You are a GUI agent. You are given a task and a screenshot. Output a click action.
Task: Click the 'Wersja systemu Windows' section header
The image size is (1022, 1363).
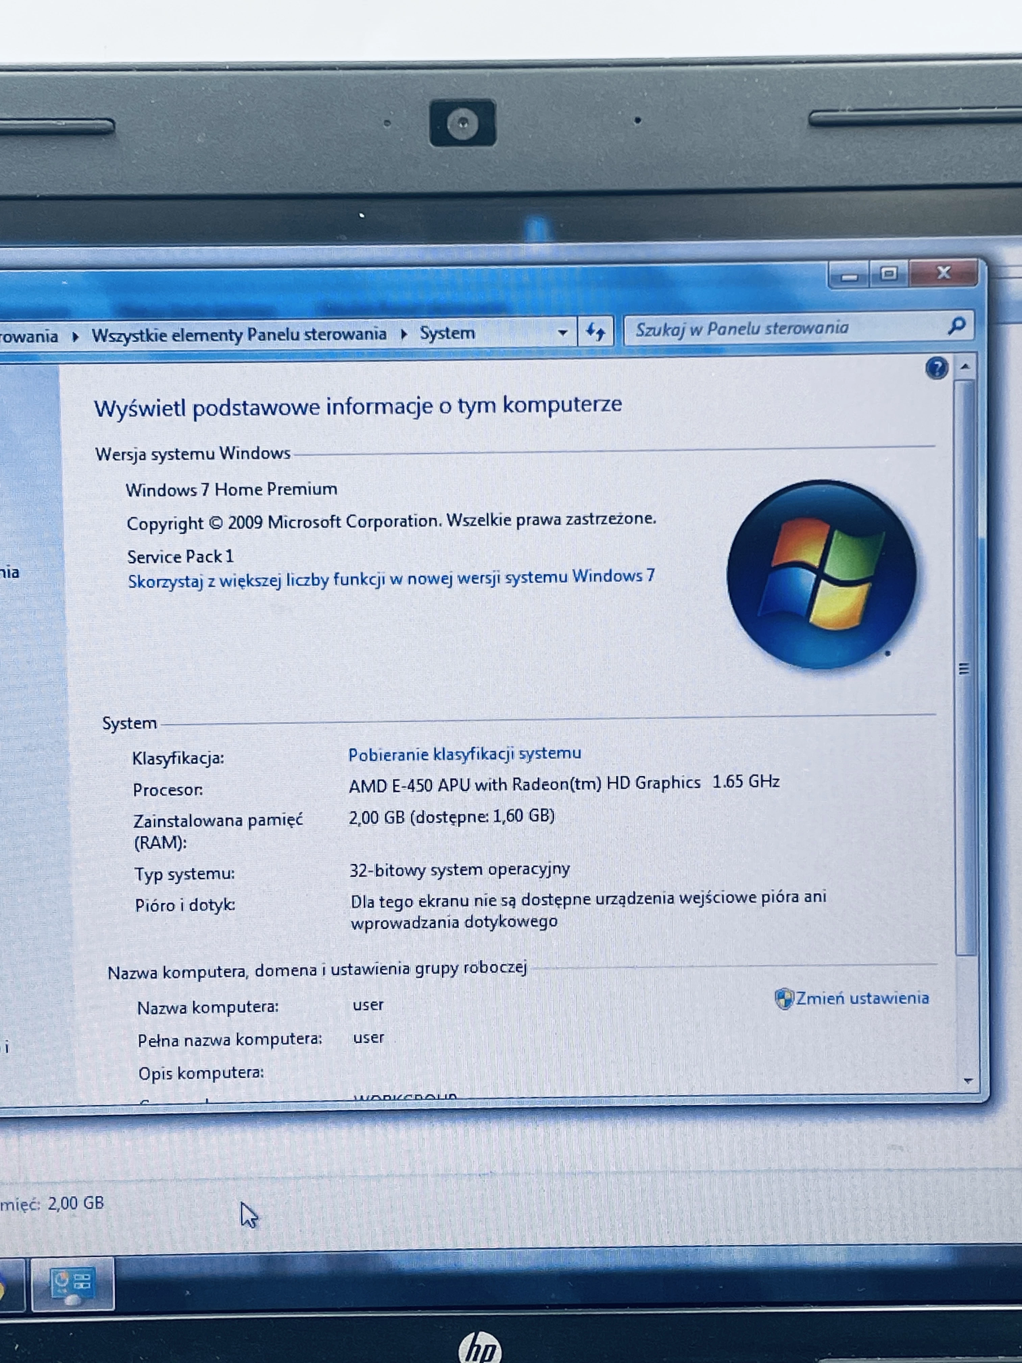pos(193,454)
